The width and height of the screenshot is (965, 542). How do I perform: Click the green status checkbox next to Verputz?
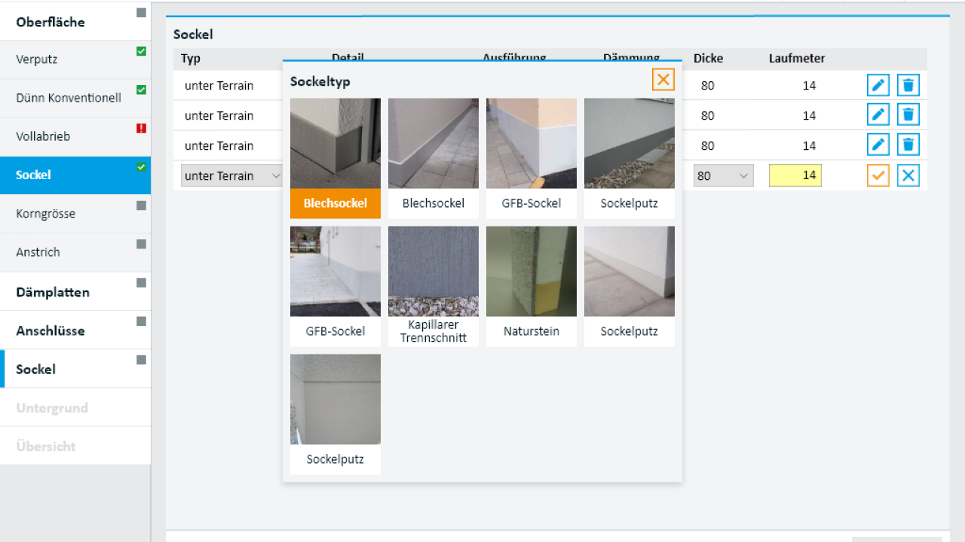141,52
